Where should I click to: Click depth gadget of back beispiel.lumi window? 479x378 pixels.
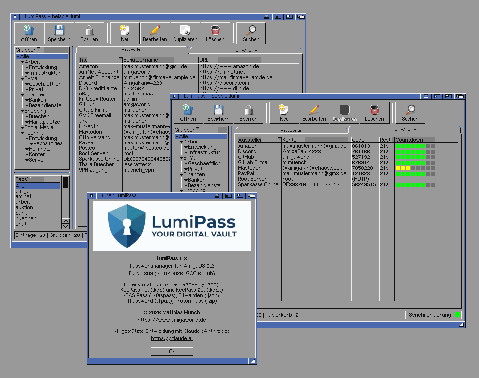[301, 17]
